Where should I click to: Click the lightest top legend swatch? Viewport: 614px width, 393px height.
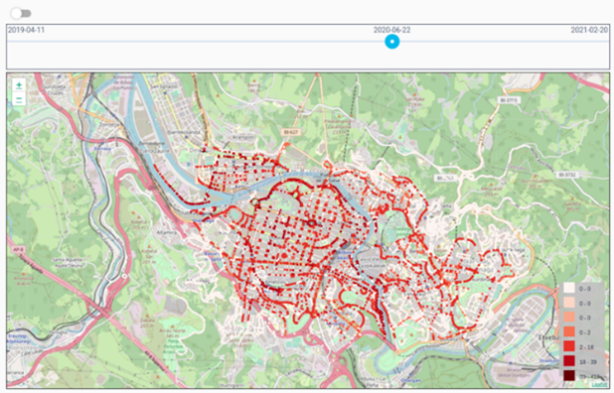(569, 288)
